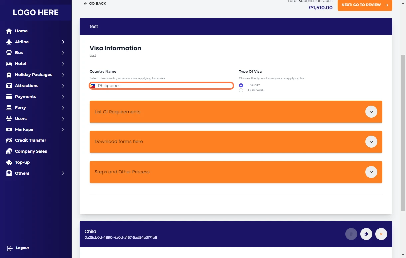Expand the List Of Requirements section

[371, 112]
